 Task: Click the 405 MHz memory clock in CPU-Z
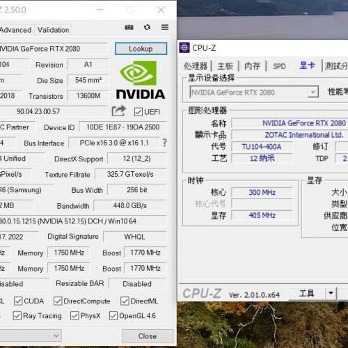(x=262, y=215)
